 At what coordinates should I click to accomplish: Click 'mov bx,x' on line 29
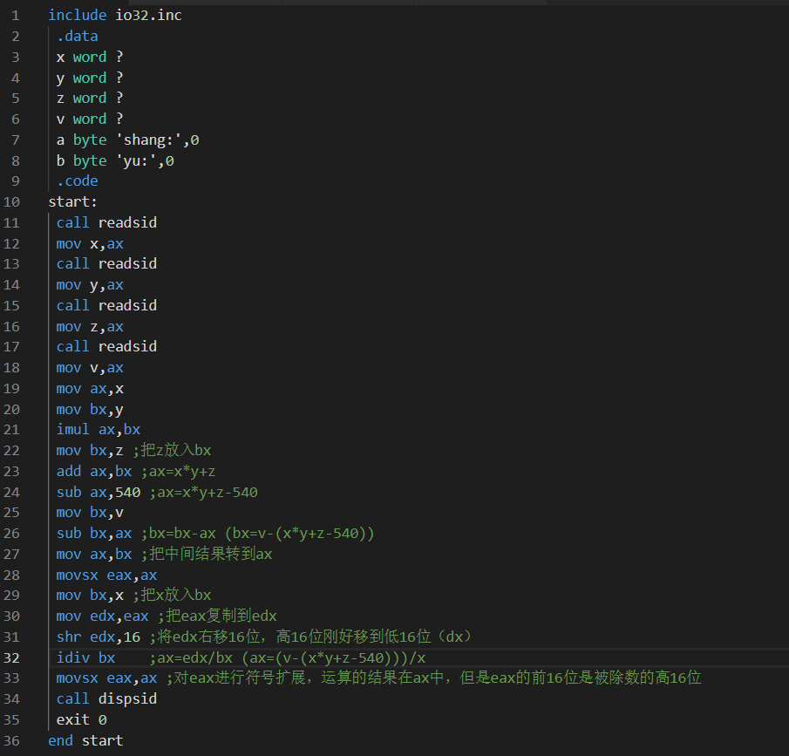(x=90, y=596)
